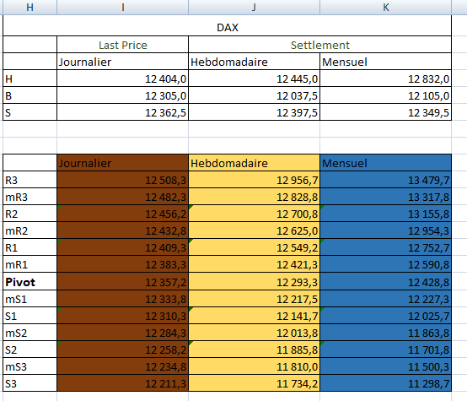The height and width of the screenshot is (401, 467).
Task: Click the DAX title cell
Action: pos(228,25)
